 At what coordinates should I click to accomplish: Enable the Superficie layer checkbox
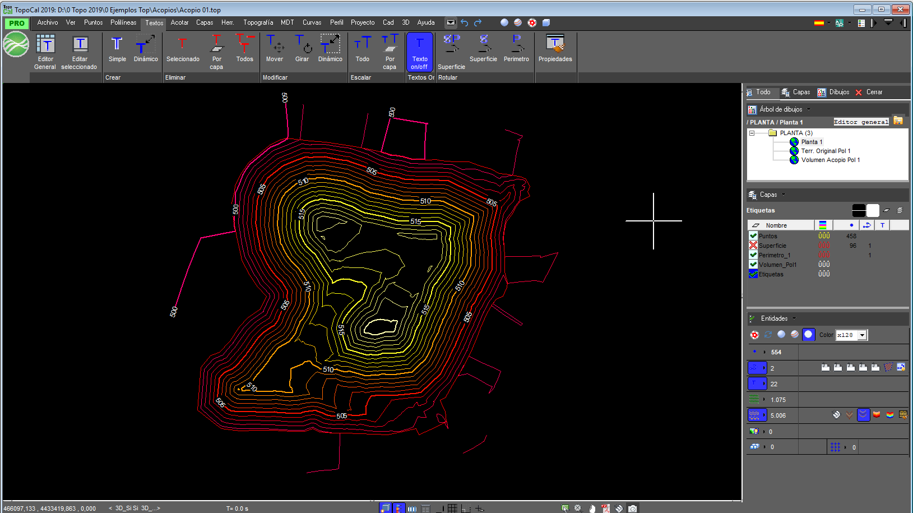(753, 246)
